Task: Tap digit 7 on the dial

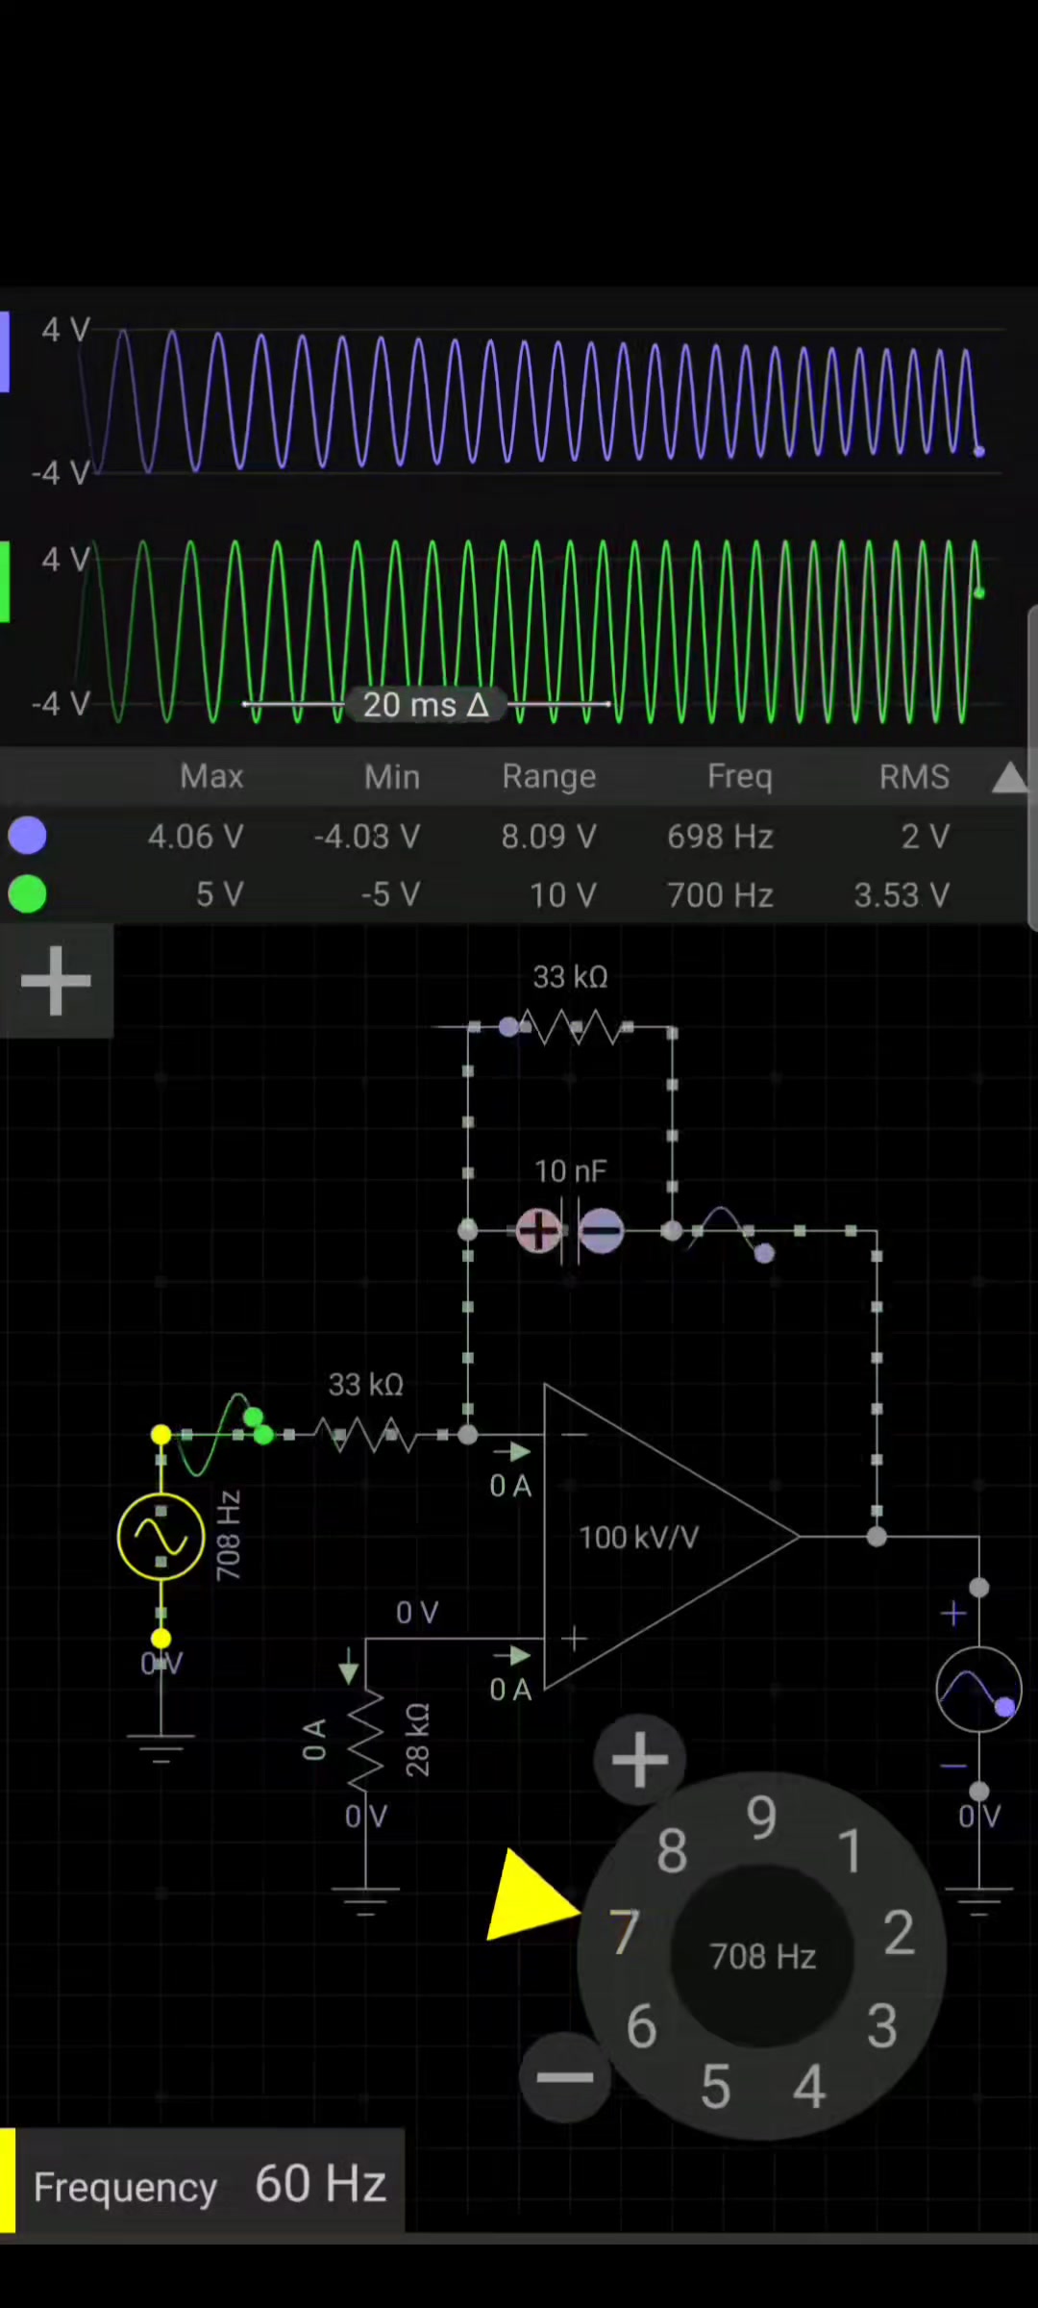Action: 625,1933
